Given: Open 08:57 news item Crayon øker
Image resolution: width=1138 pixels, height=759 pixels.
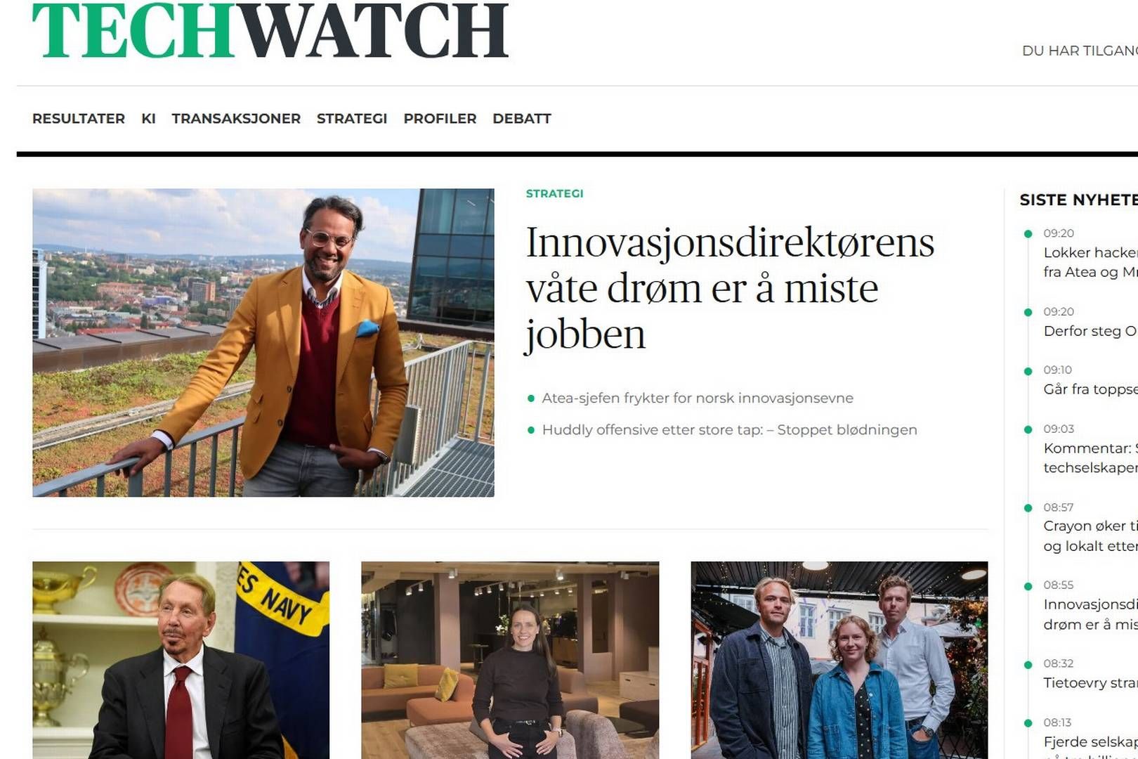Looking at the screenshot, I should (x=1090, y=536).
